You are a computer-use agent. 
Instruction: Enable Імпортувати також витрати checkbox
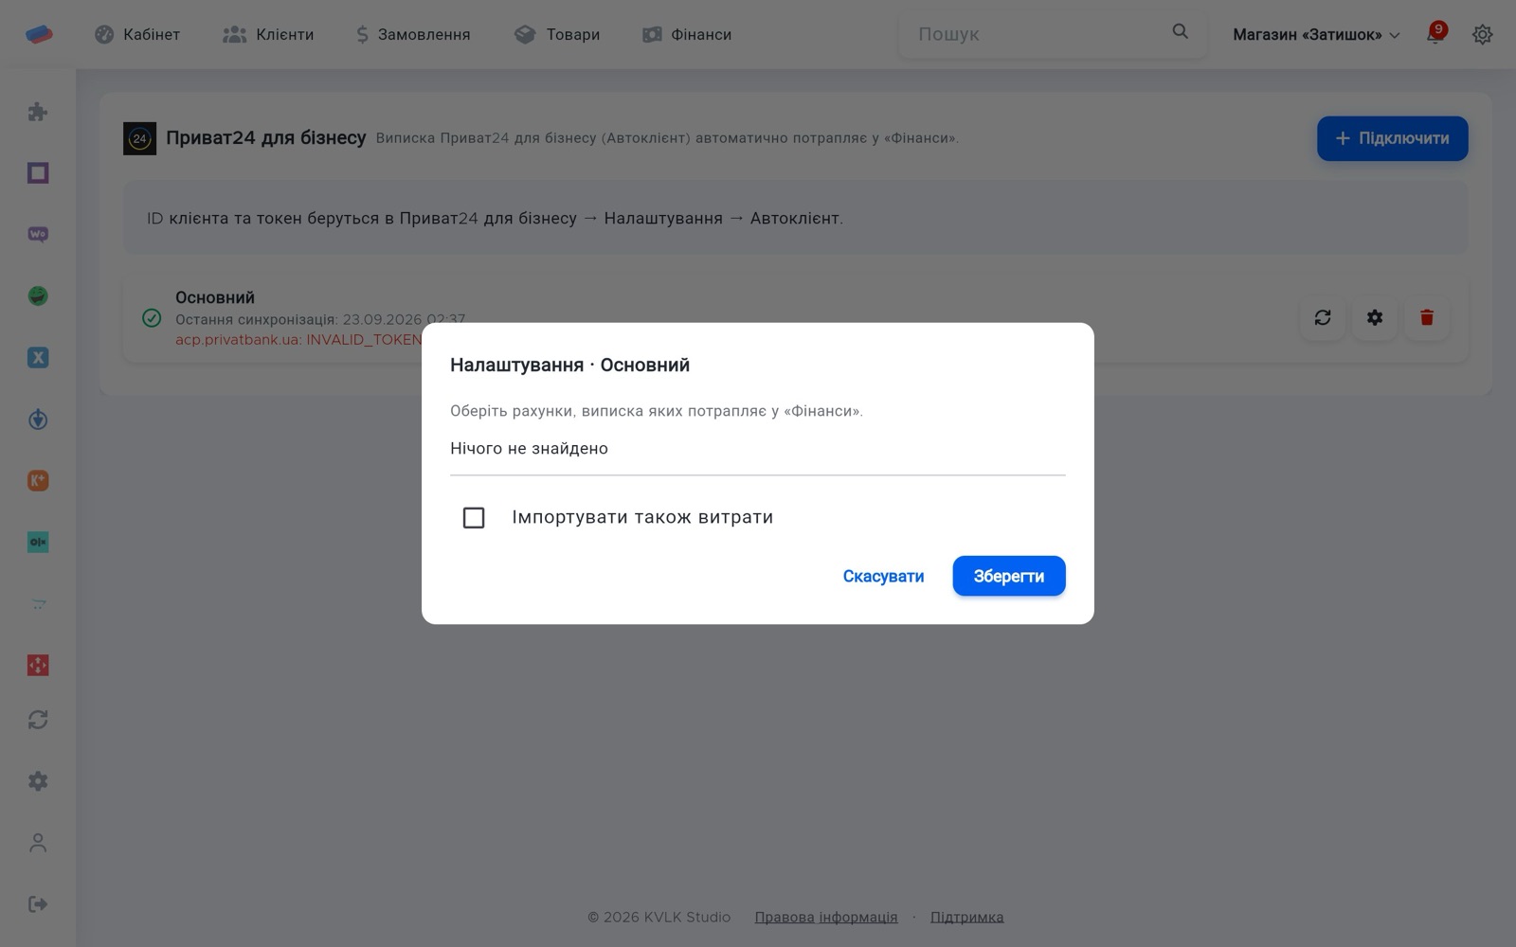(474, 518)
